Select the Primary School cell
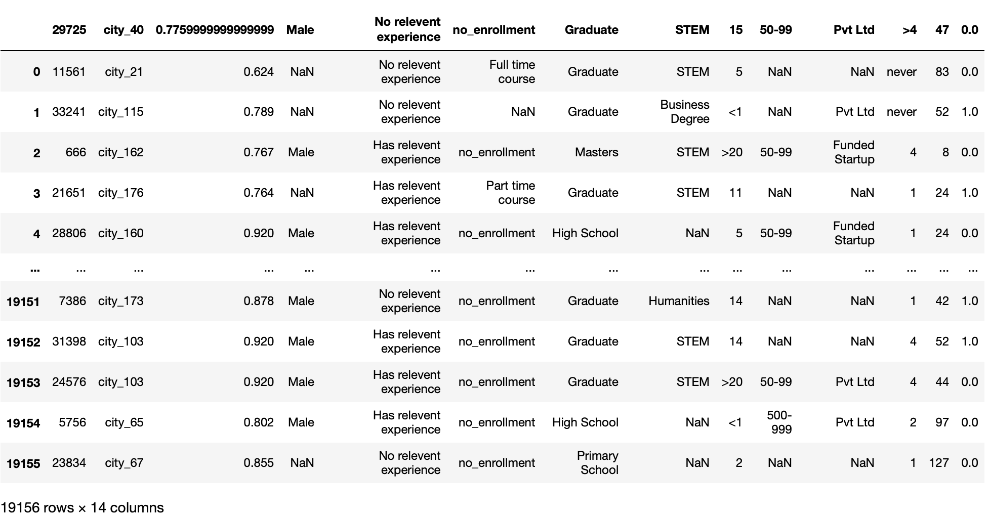The width and height of the screenshot is (989, 518). click(597, 463)
